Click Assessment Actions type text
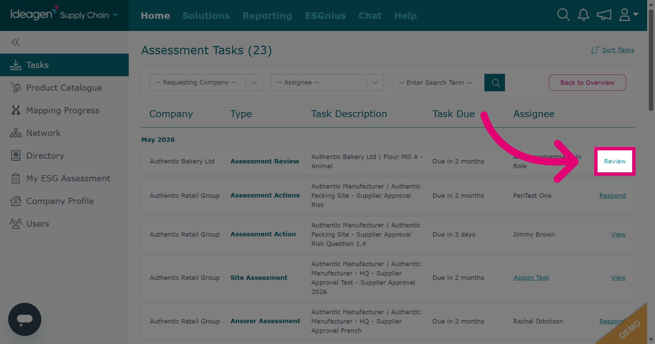Viewport: 655px width, 344px height. [x=265, y=195]
